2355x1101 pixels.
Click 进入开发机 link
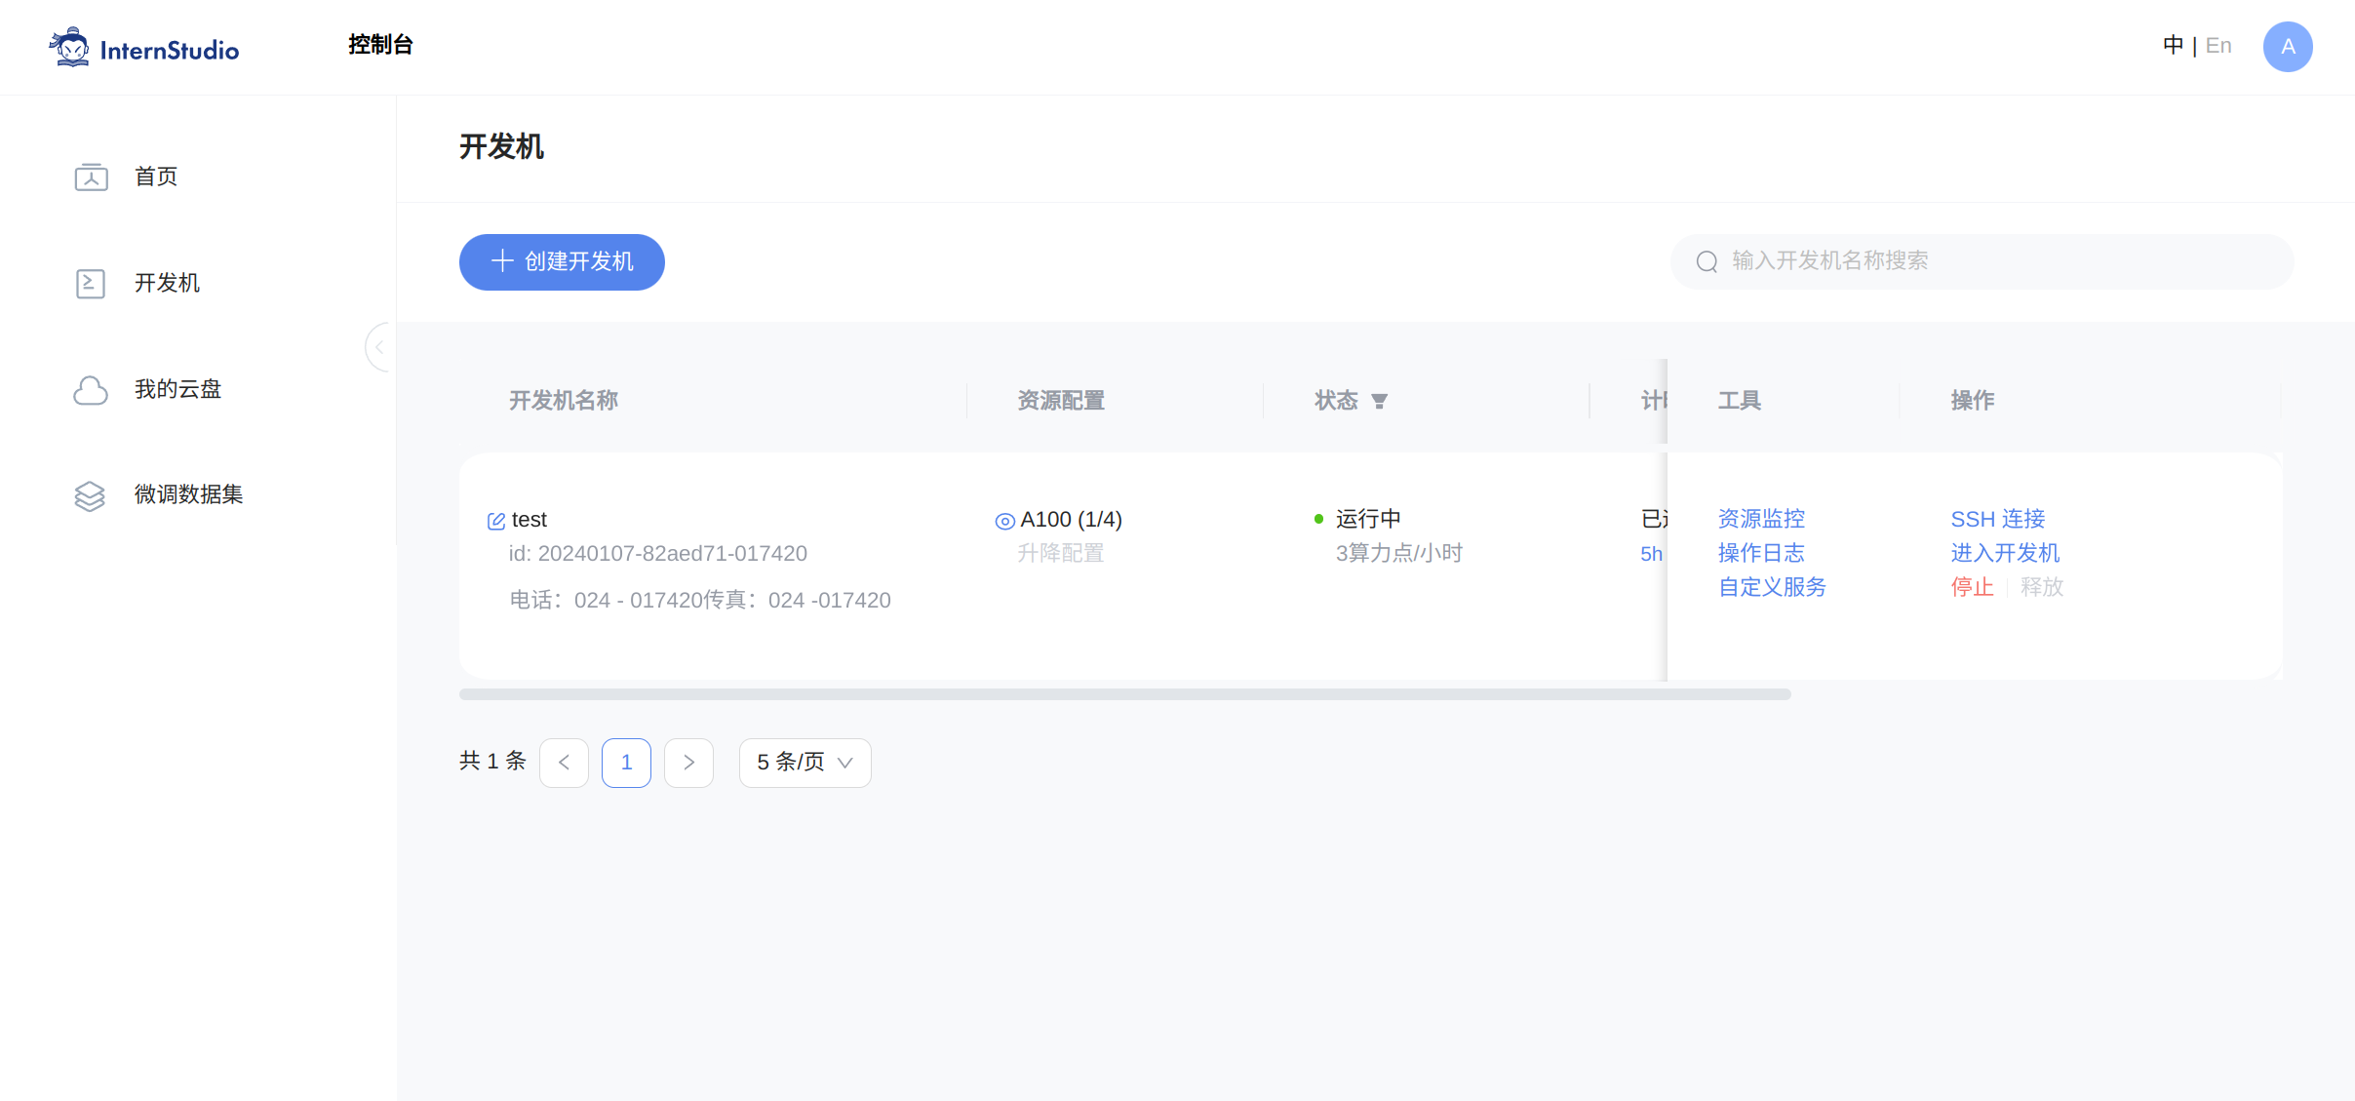tap(2005, 553)
